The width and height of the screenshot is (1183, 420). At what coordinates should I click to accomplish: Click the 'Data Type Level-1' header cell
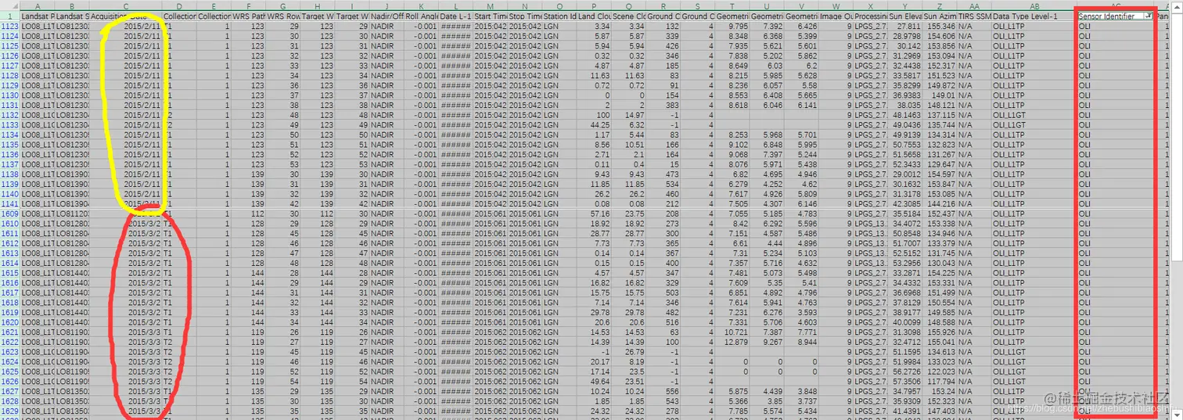click(1034, 16)
